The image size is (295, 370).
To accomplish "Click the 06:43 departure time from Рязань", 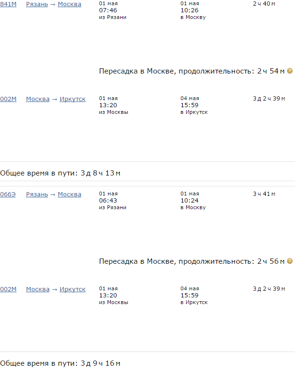I will [x=107, y=200].
